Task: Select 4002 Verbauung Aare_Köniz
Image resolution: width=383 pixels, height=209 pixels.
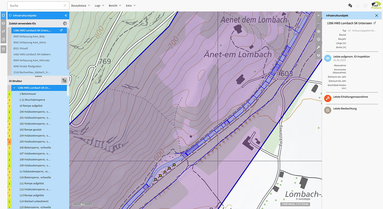Action: pyautogui.click(x=39, y=42)
